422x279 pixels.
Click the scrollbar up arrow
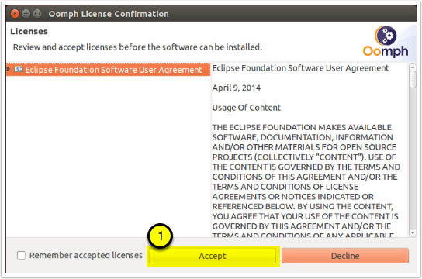pos(413,67)
